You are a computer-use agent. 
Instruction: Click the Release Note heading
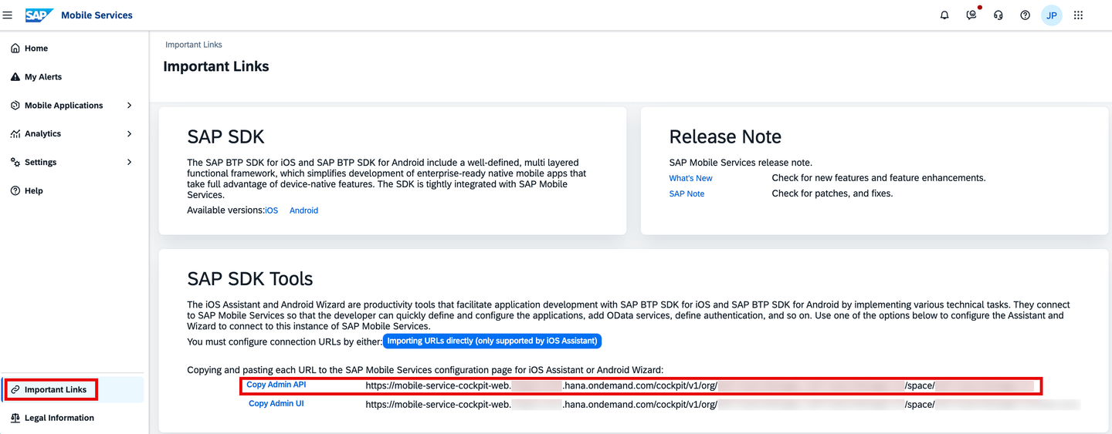[x=725, y=137]
